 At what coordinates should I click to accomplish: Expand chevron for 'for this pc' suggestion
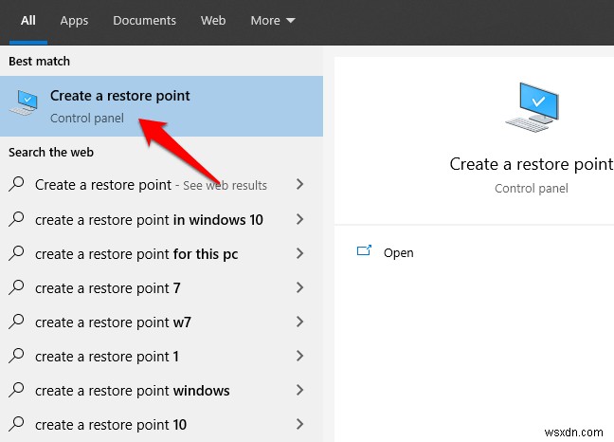click(300, 253)
